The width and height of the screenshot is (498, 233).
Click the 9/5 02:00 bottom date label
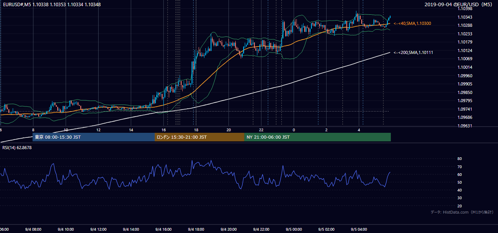point(326,230)
